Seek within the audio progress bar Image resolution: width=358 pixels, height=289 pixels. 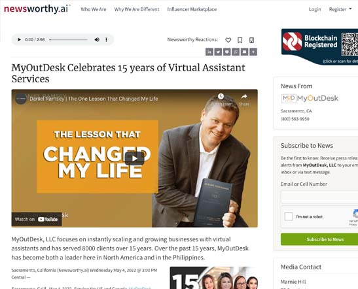point(69,40)
